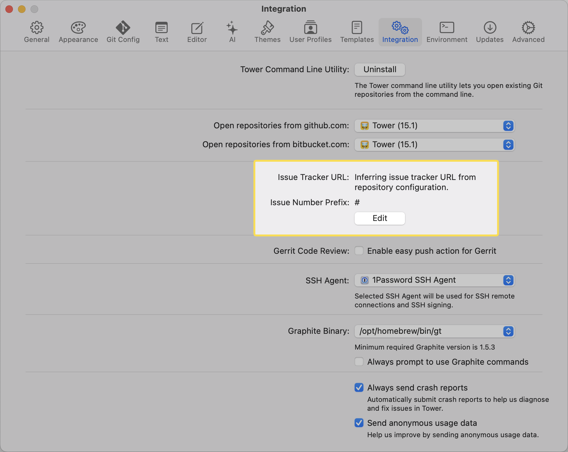Open the Environment terminal icon
The height and width of the screenshot is (452, 568).
447,28
